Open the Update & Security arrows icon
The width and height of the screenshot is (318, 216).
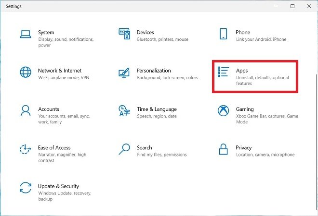coord(26,188)
